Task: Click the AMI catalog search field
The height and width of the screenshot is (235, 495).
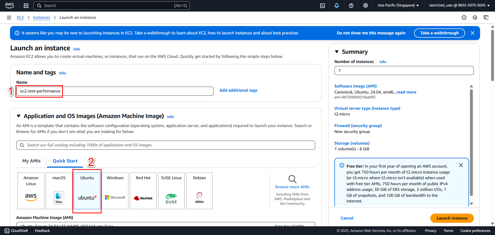Action: (x=166, y=145)
